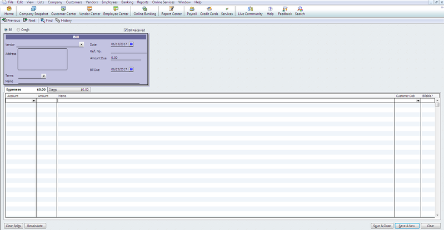Click the Save & Close button
This screenshot has height=230, width=444.
click(382, 226)
